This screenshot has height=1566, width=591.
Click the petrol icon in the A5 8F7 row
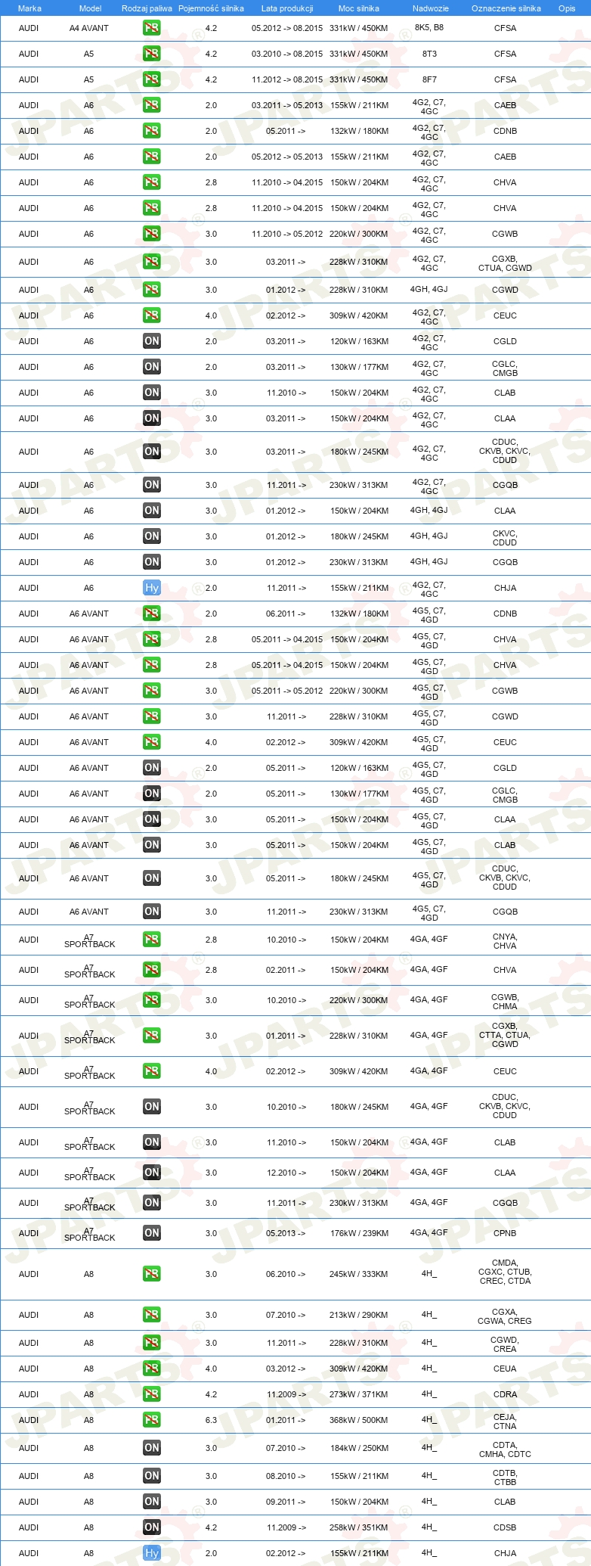tap(152, 79)
